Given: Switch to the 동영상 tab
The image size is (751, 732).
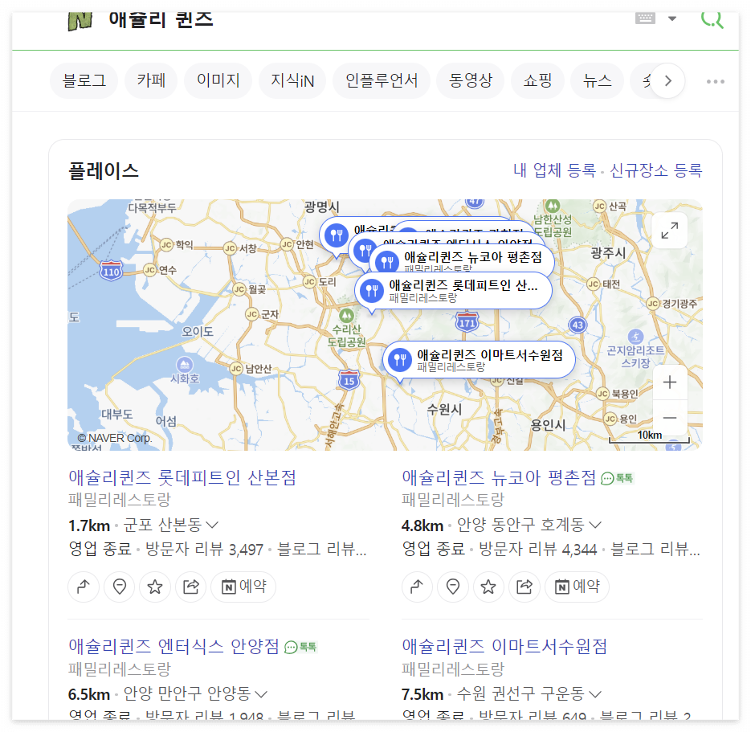Looking at the screenshot, I should point(471,80).
